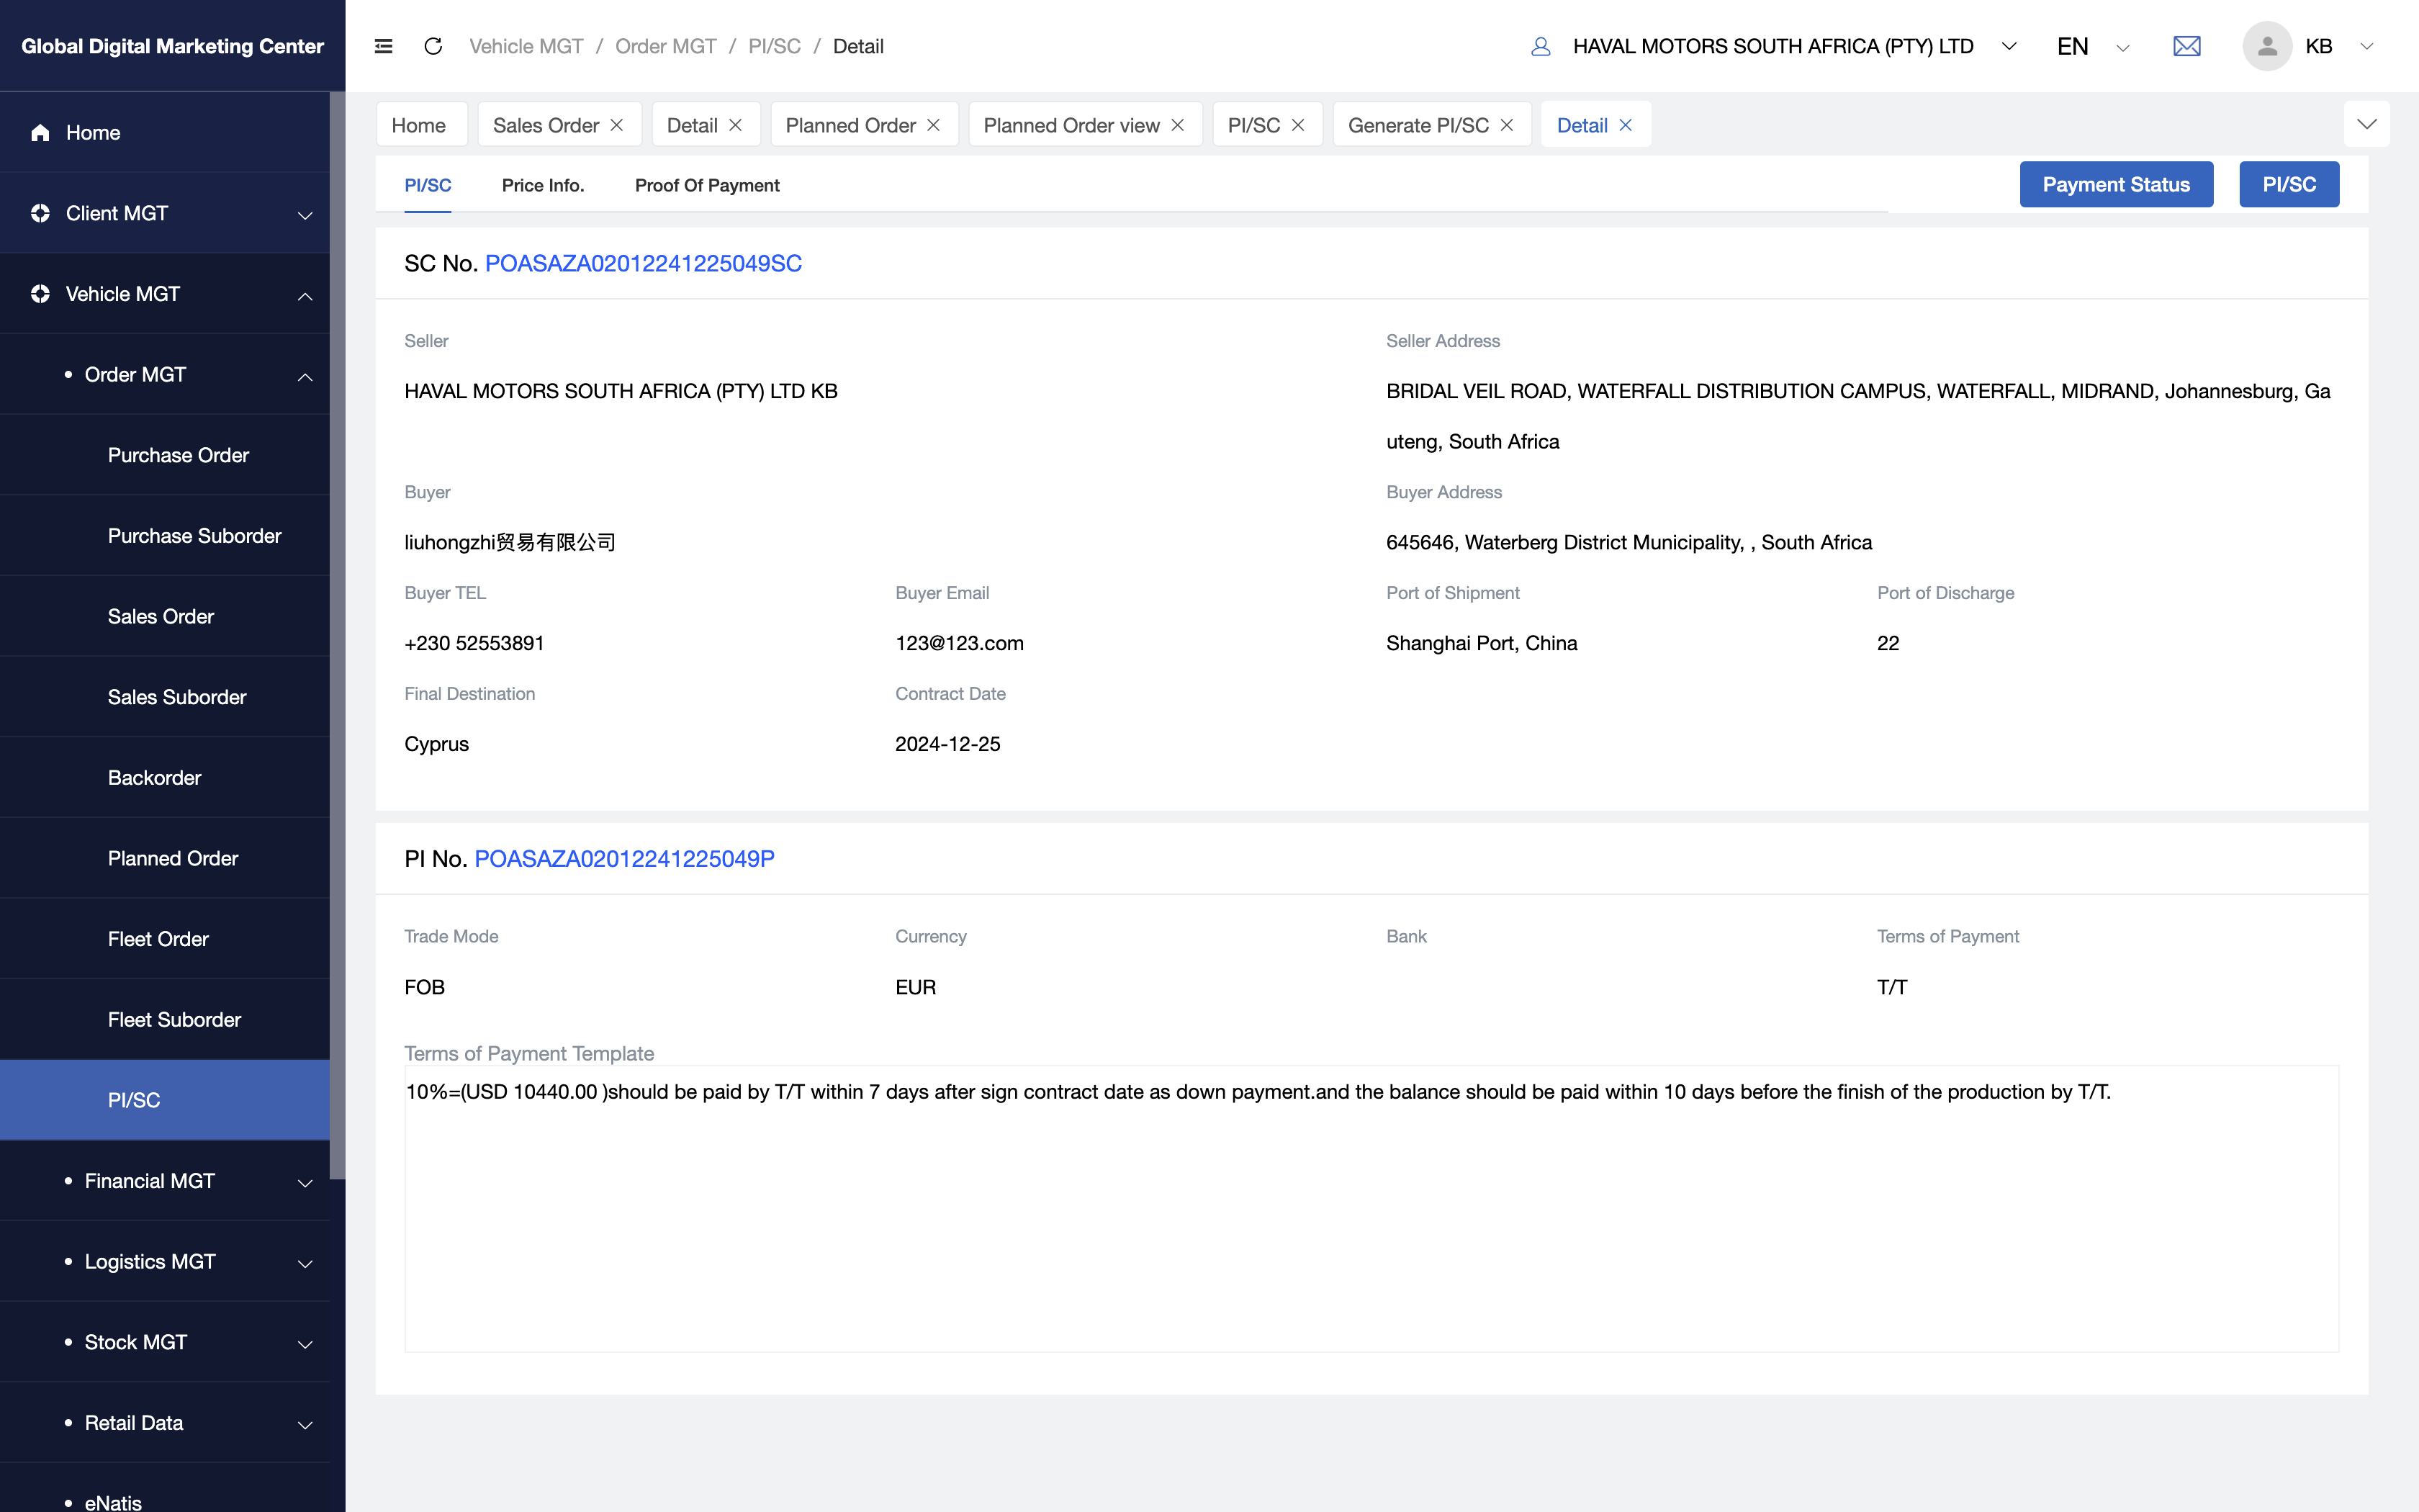Image resolution: width=2419 pixels, height=1512 pixels.
Task: Open SC number POASAZA02012241225049SC link
Action: coord(643,263)
